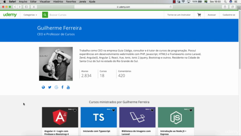241x136 pixels.
Task: Reload the page with refresh icon
Action: 171,7
